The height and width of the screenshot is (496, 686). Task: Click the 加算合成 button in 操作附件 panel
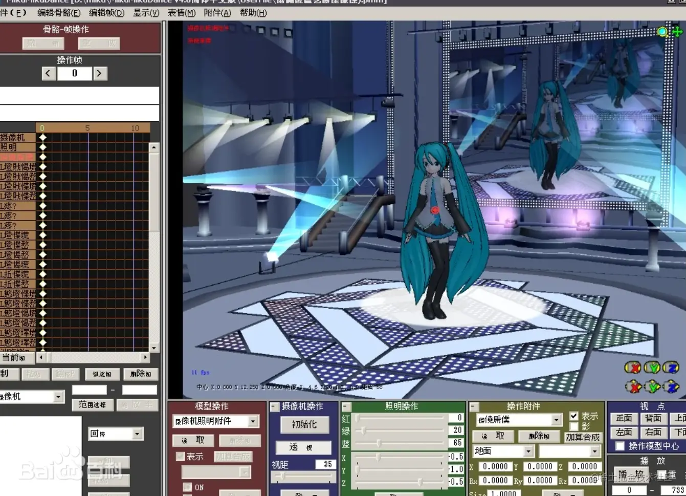[x=582, y=437]
